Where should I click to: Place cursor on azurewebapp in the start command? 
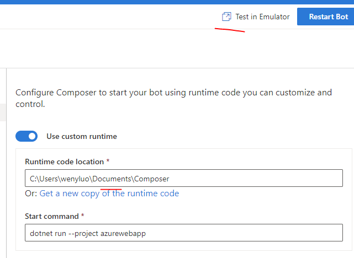click(x=124, y=233)
